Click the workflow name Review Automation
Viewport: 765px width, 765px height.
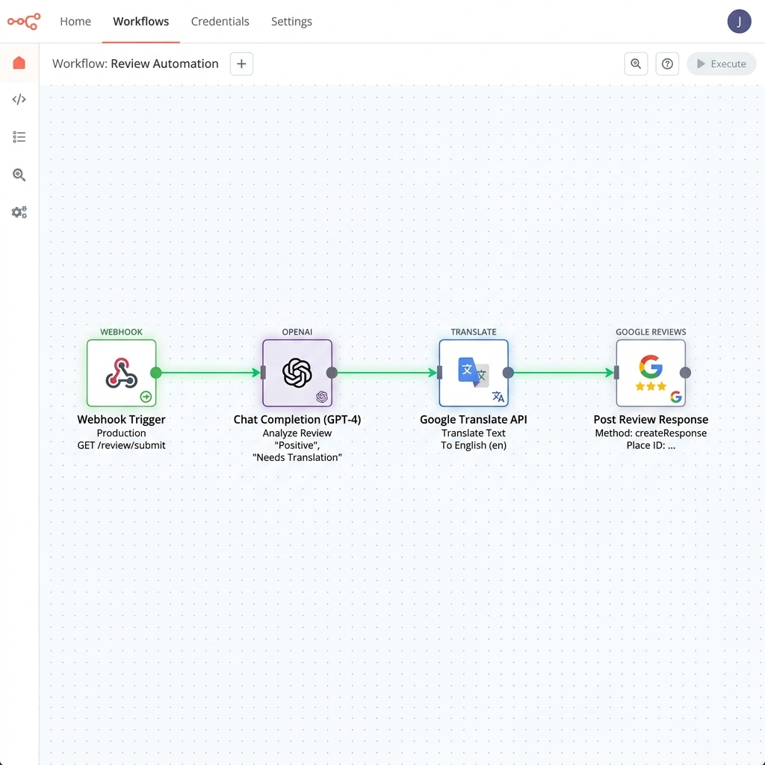(x=164, y=64)
